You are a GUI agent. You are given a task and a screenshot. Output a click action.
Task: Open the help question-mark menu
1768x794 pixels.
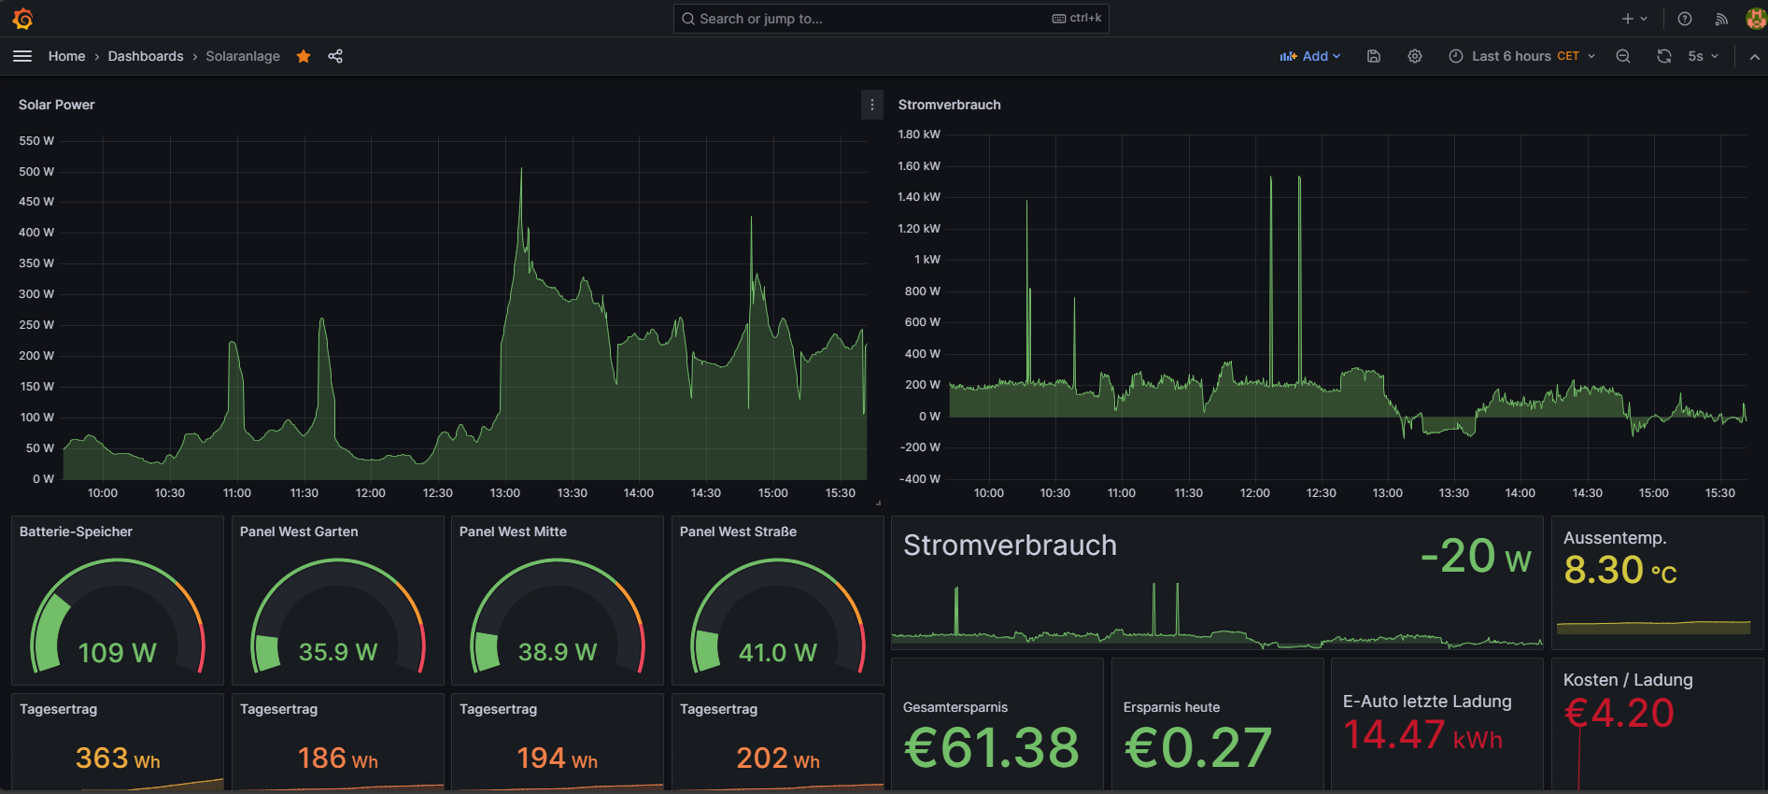1685,19
